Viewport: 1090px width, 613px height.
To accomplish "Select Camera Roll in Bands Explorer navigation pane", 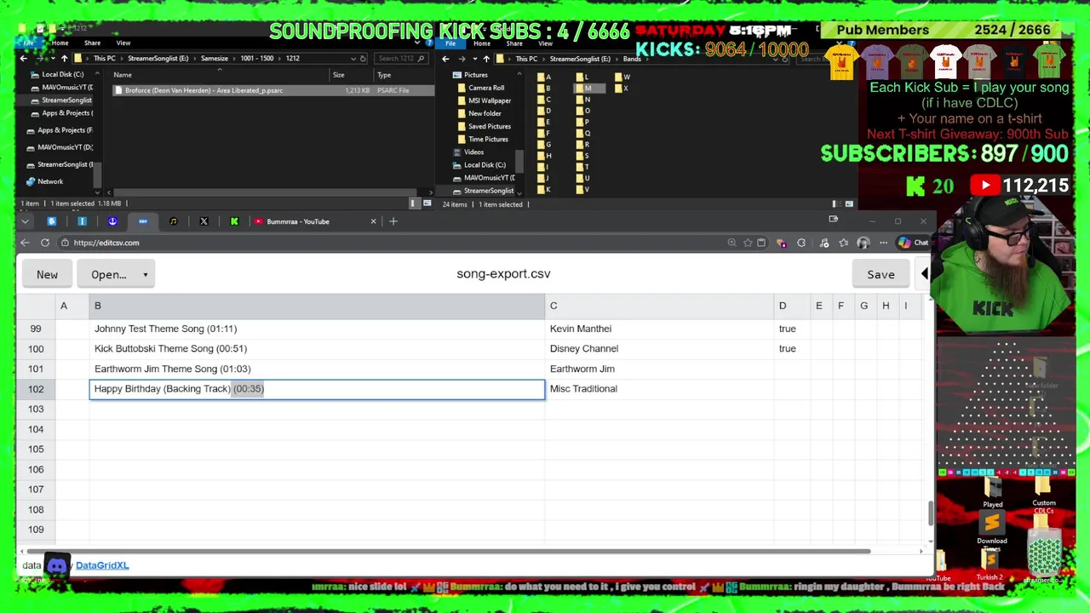I will point(486,88).
